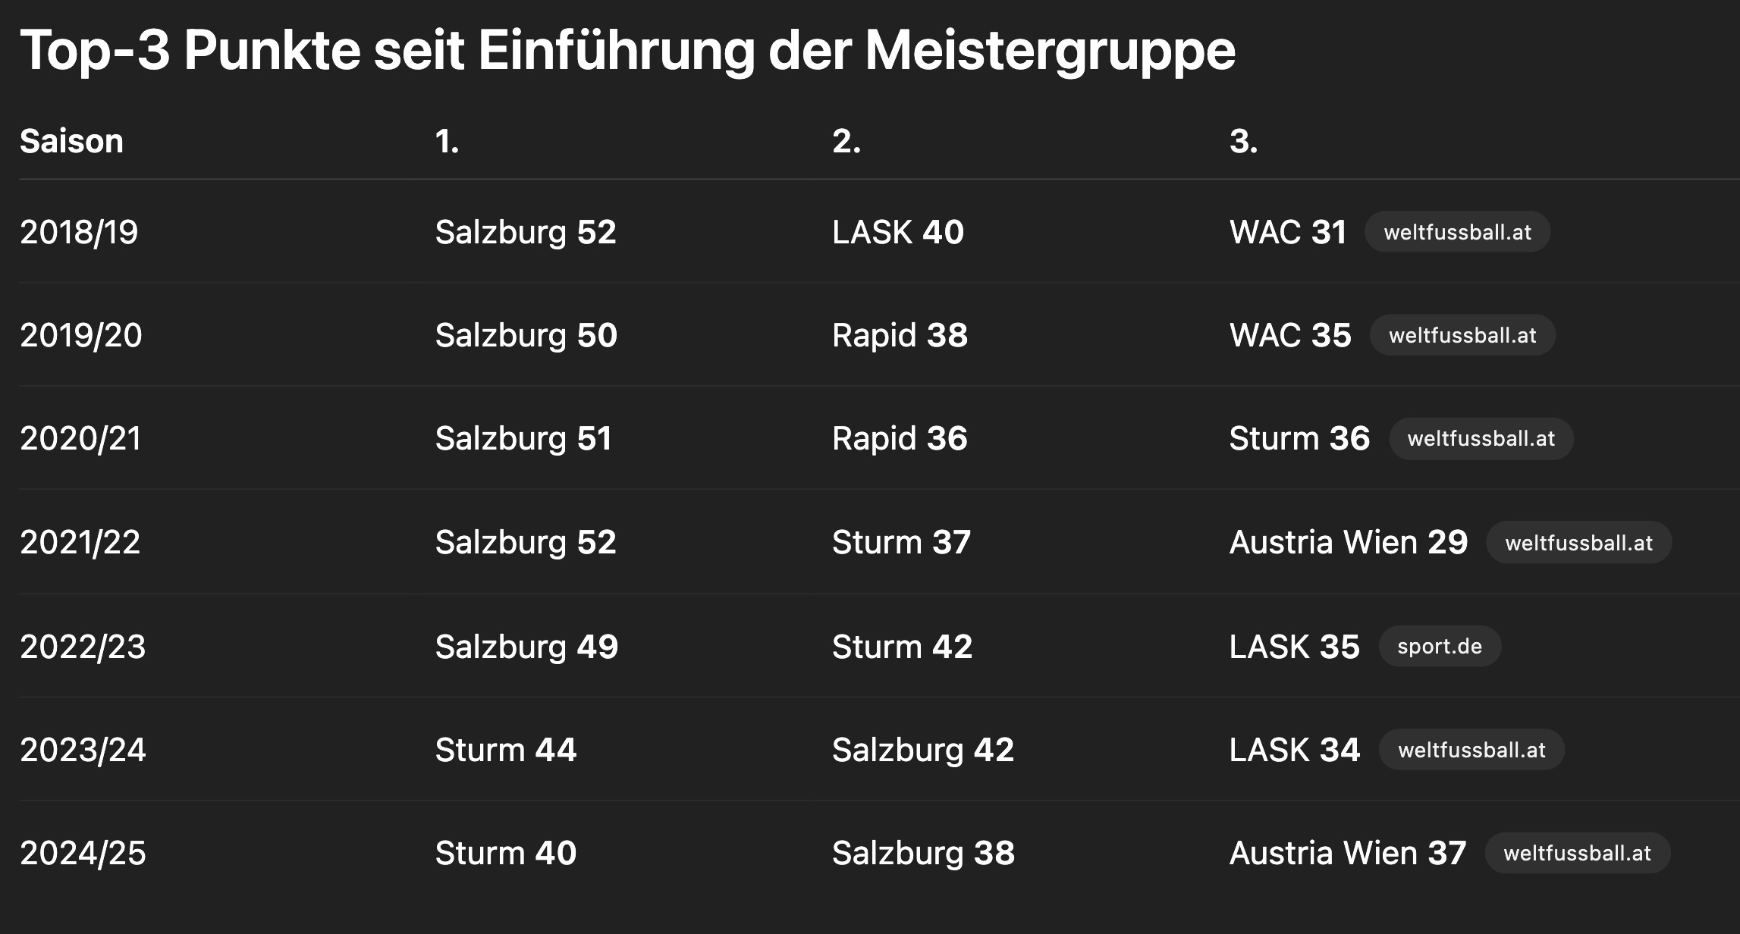The height and width of the screenshot is (934, 1740).
Task: Click the table title heading
Action: [627, 50]
